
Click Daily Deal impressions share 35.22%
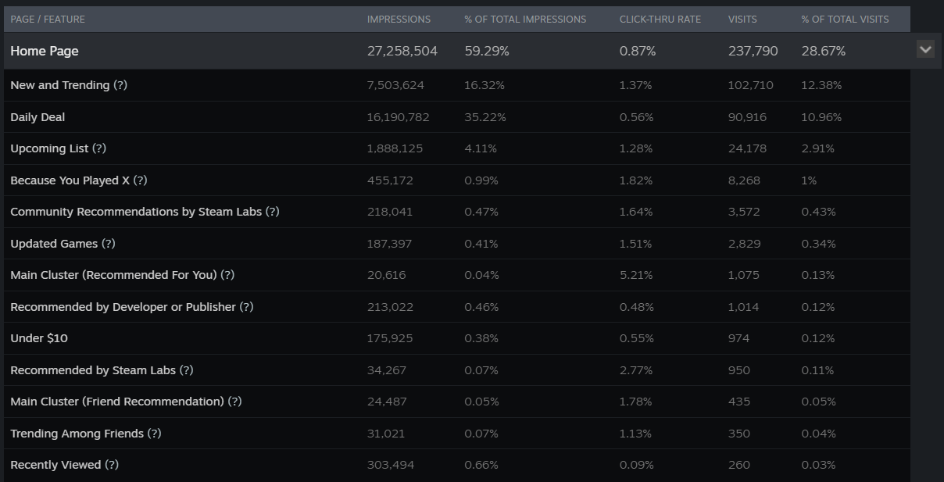pyautogui.click(x=485, y=117)
